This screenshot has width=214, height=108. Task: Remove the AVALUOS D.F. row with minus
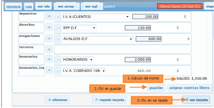tap(58, 39)
